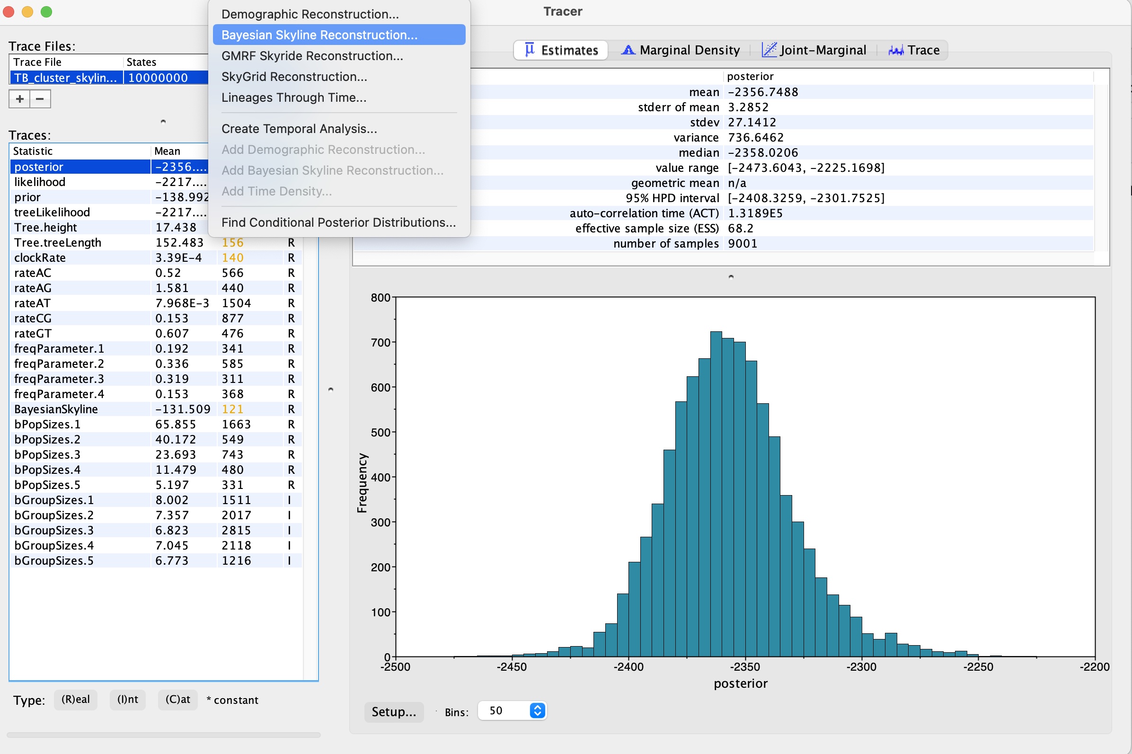Set trace type to (I)nt

(127, 699)
